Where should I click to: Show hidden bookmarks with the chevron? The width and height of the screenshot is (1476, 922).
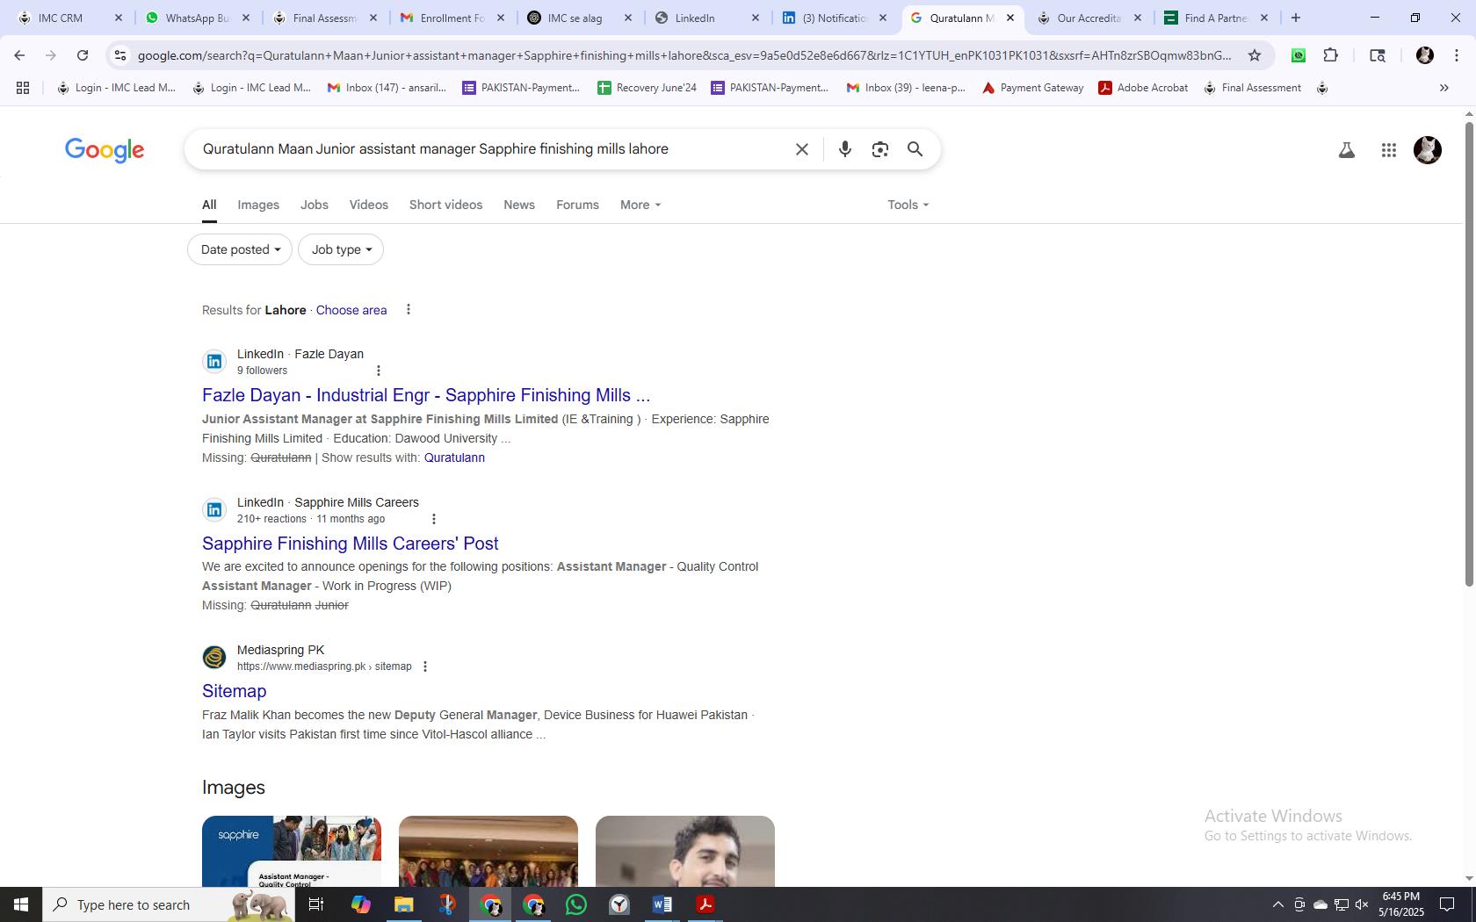pos(1443,88)
